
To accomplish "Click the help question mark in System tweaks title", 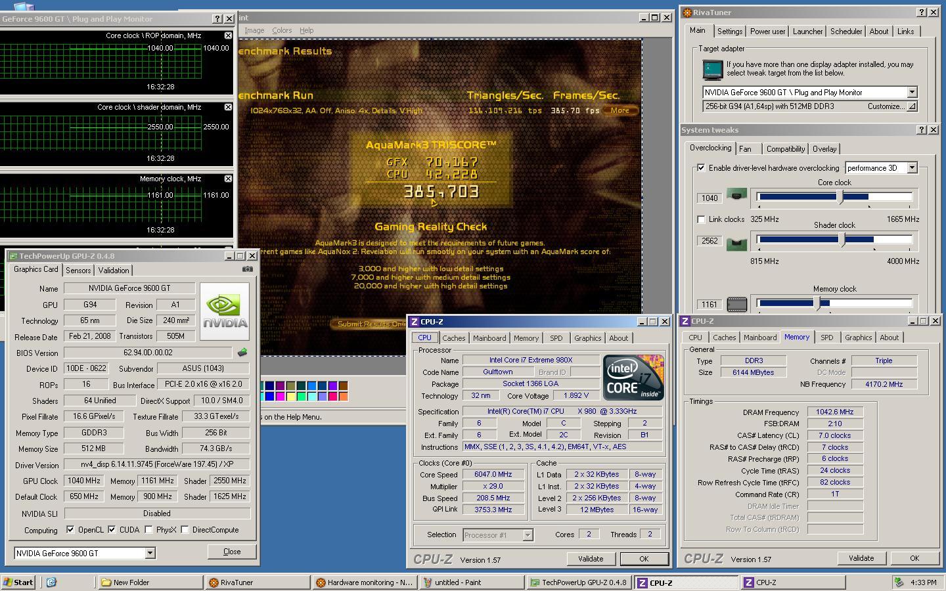I will [x=921, y=130].
